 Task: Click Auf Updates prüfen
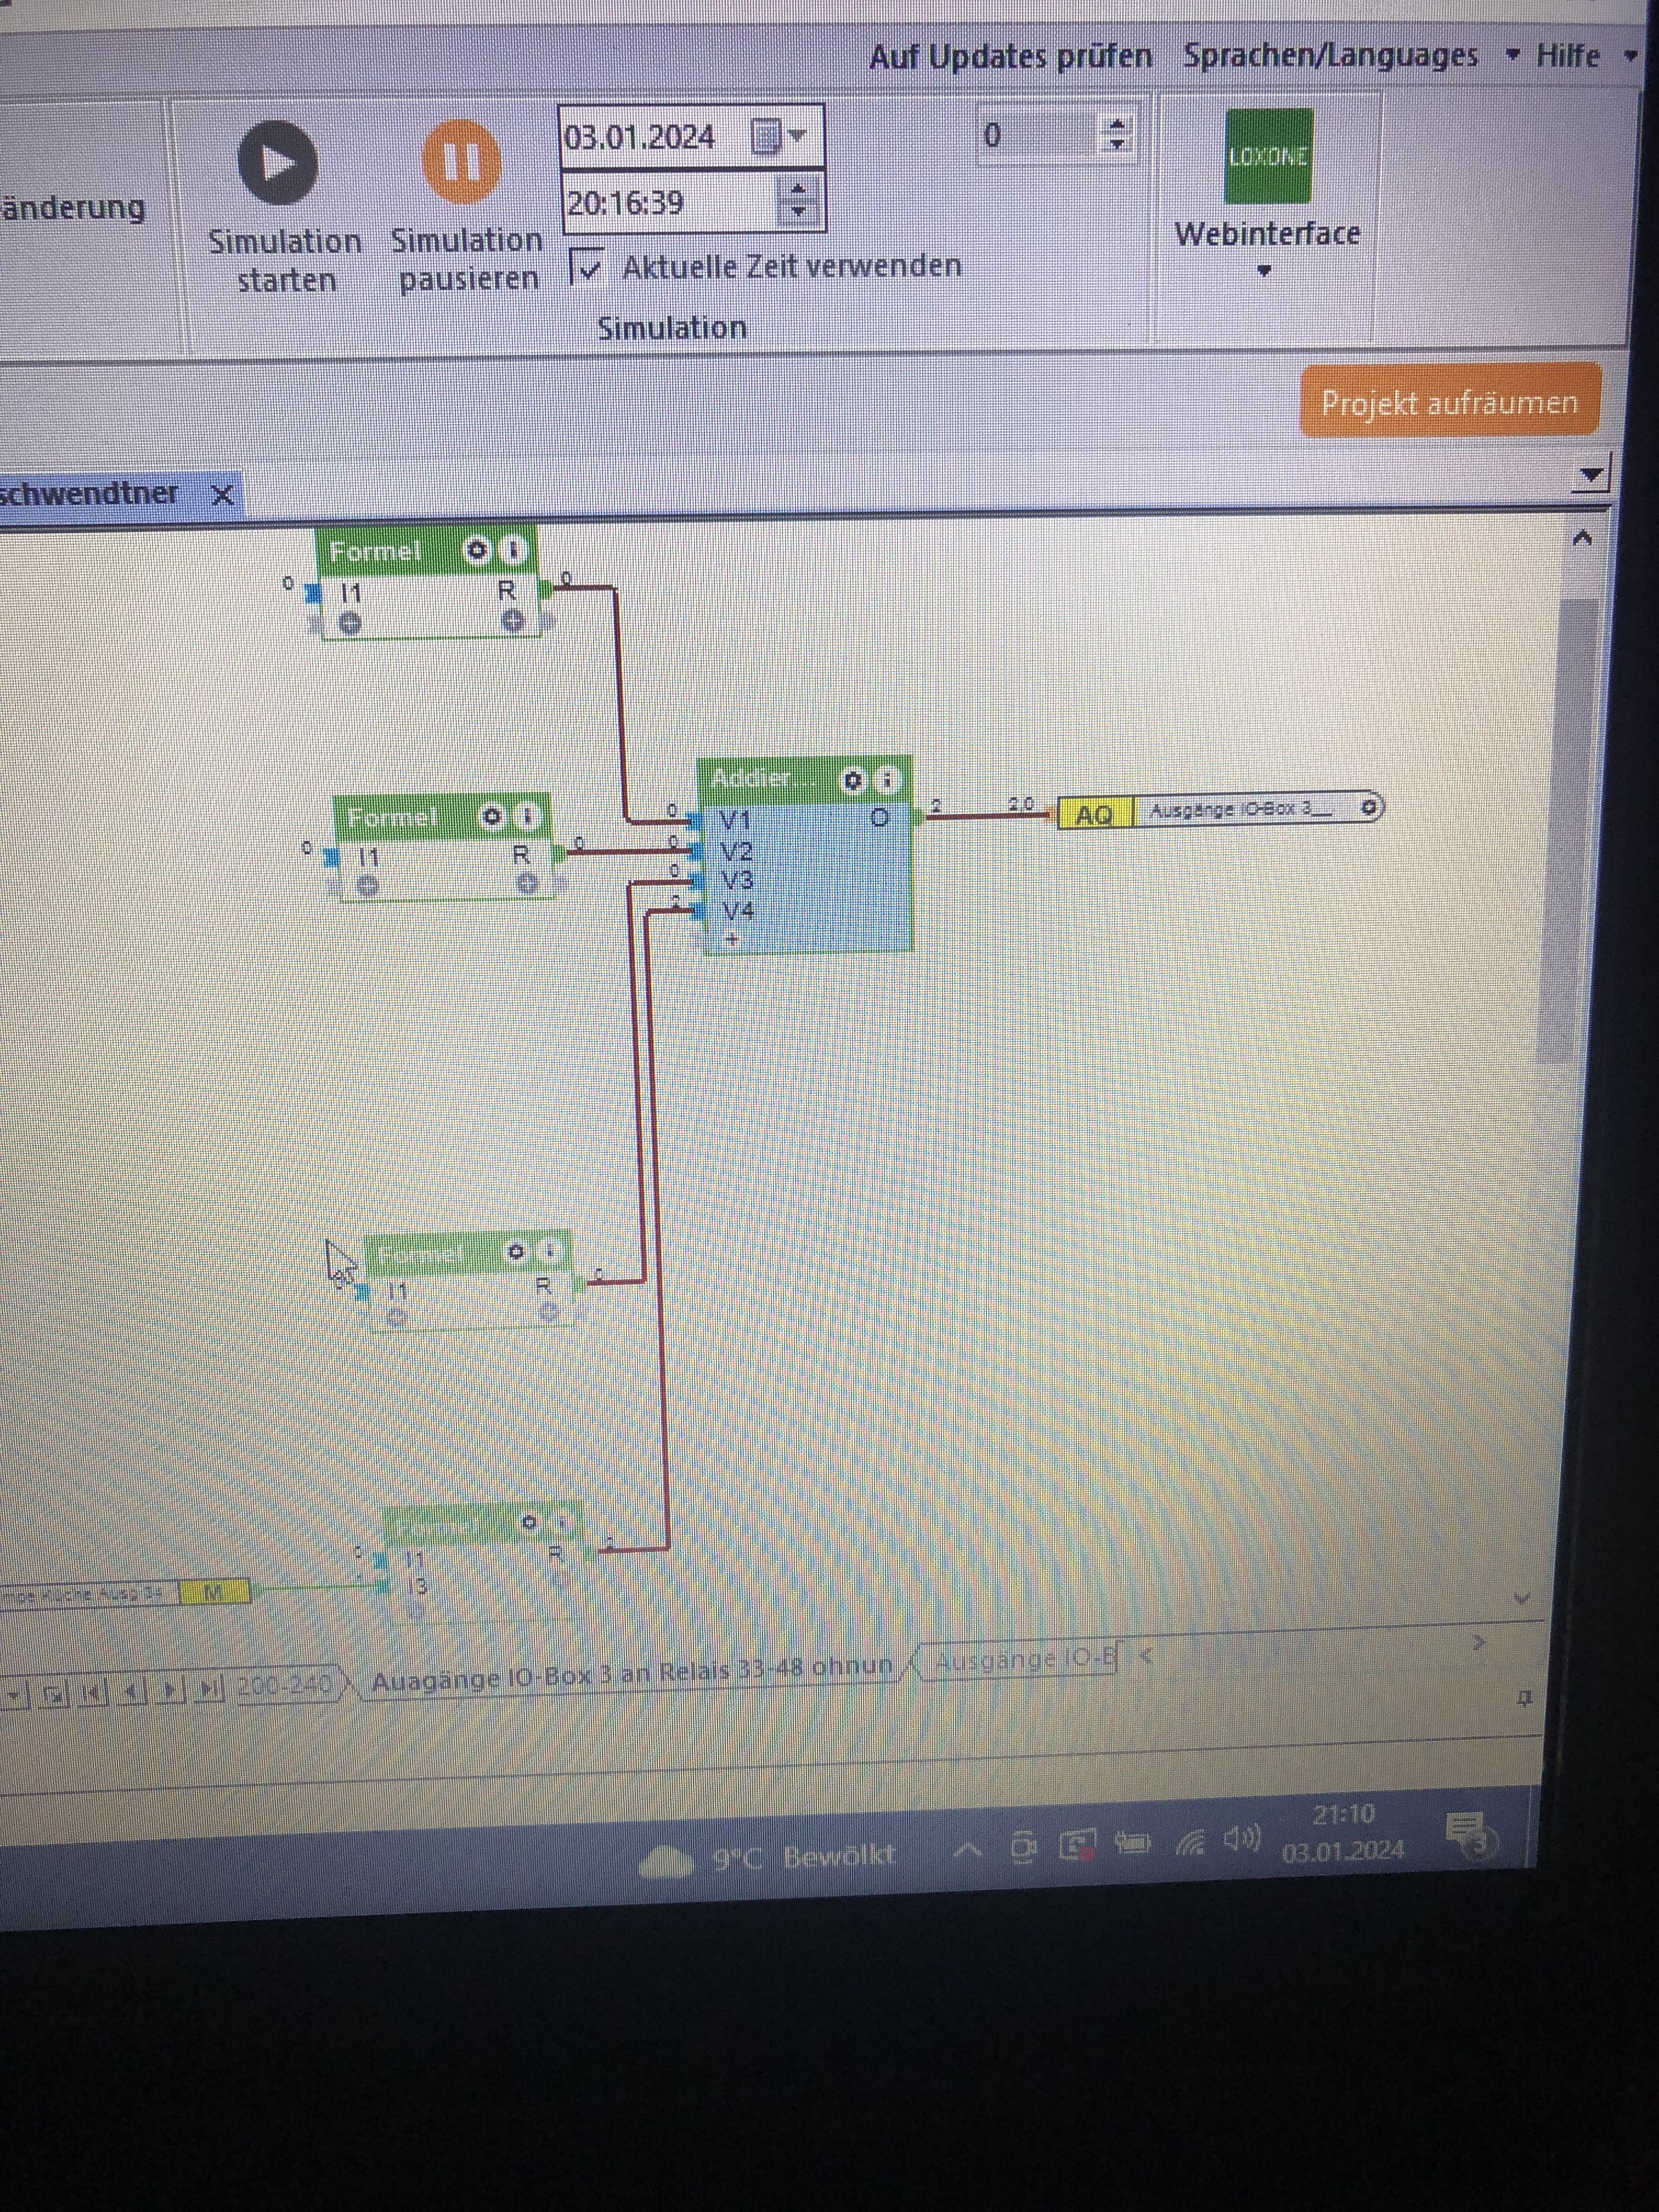(x=1010, y=57)
